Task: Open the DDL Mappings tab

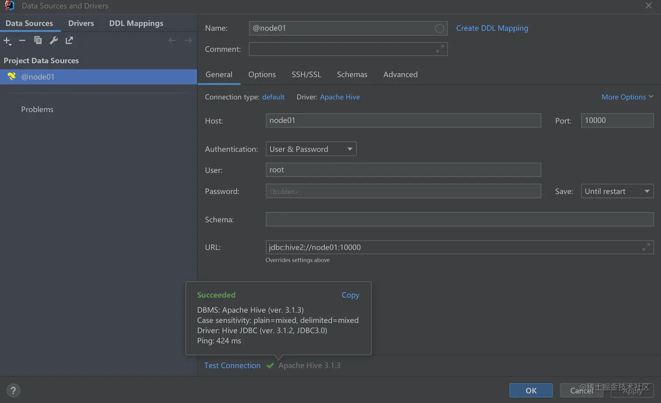Action: pyautogui.click(x=136, y=23)
